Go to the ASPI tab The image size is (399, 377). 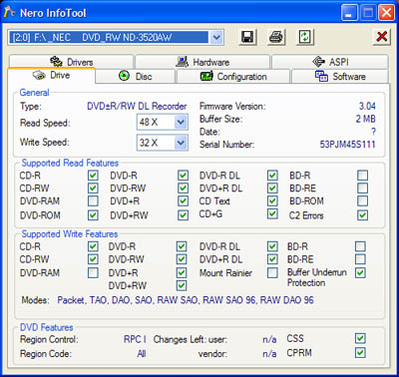point(330,62)
